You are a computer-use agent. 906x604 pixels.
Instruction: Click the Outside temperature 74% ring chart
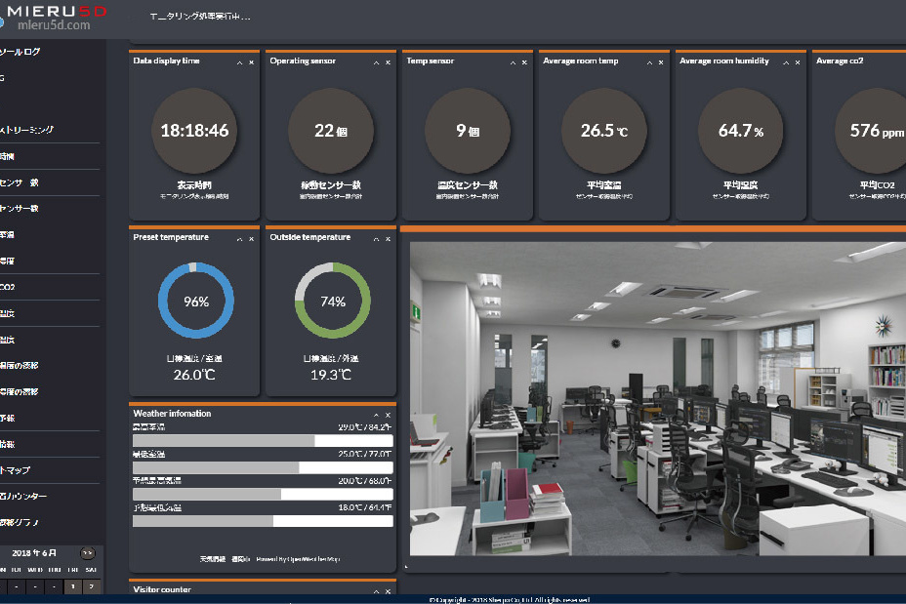[333, 301]
